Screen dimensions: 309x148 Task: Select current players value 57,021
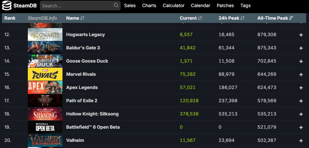click(188, 87)
